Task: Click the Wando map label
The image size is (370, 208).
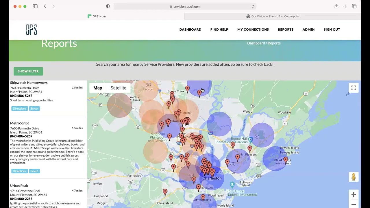Action: [x=247, y=112]
